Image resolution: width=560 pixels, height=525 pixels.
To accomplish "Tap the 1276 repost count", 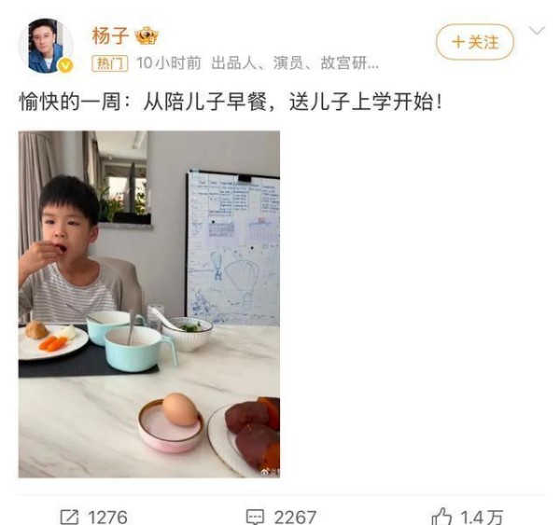I will tap(108, 517).
